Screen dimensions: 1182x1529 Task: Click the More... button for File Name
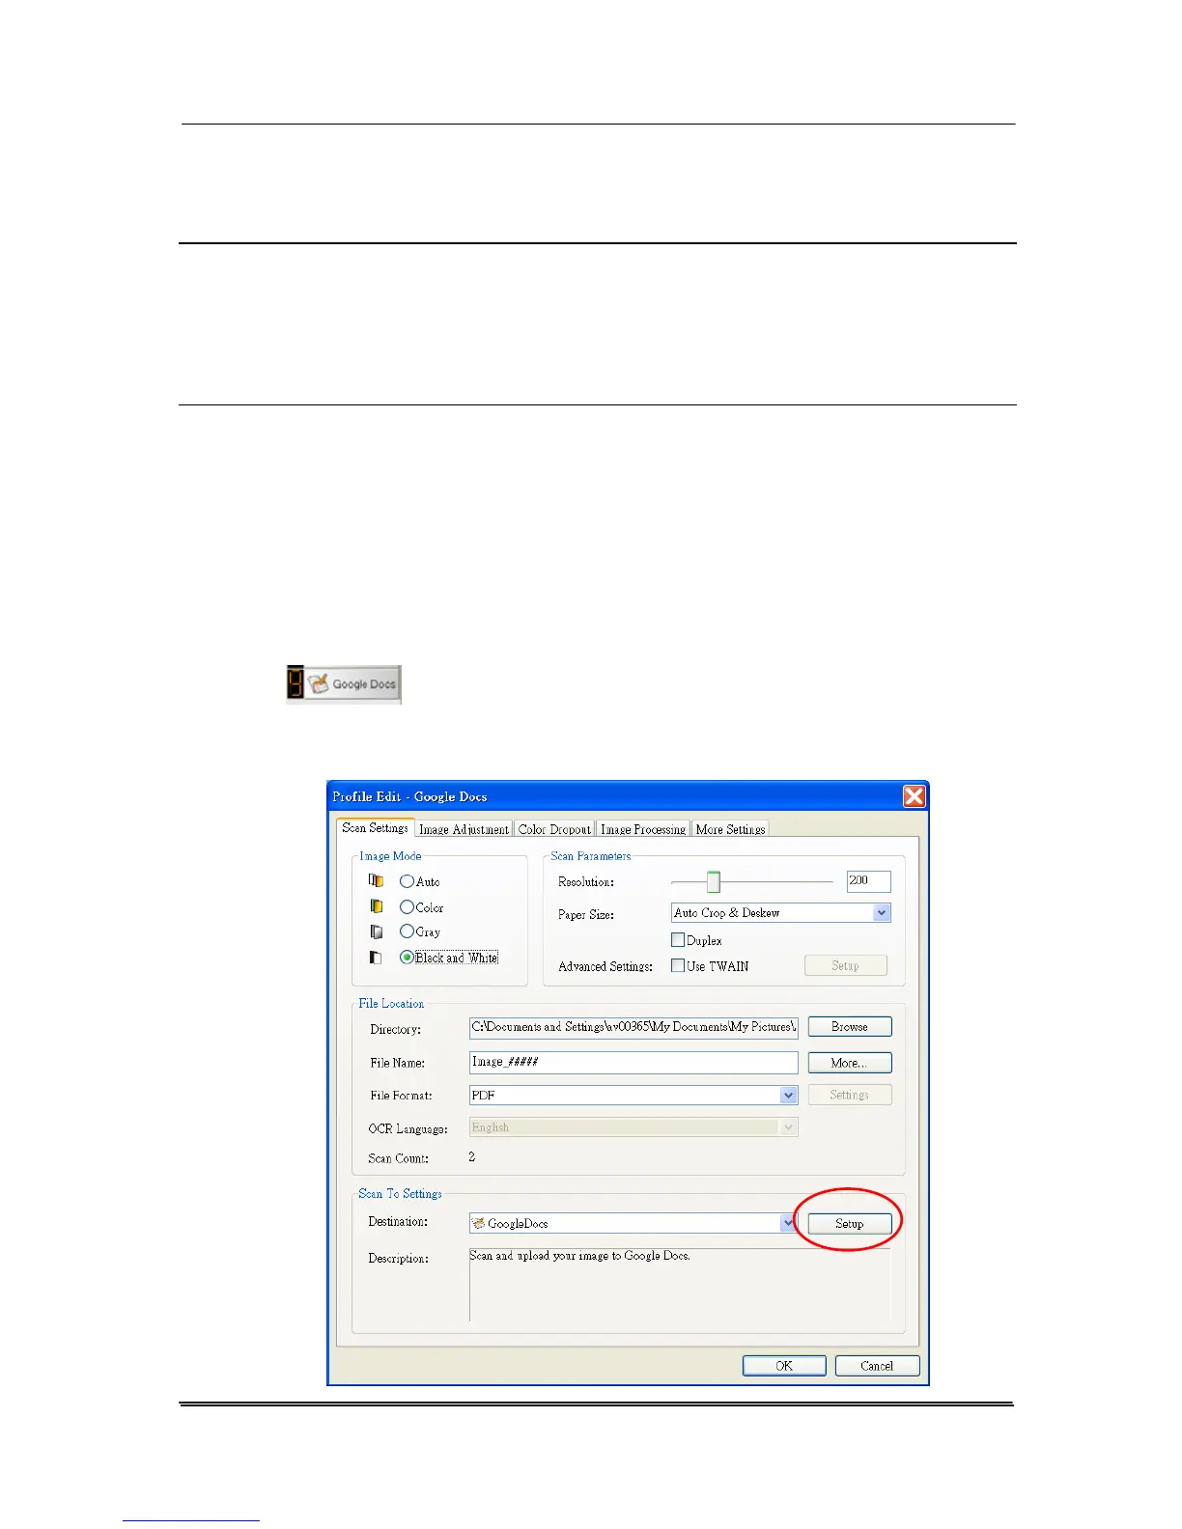pos(850,1063)
